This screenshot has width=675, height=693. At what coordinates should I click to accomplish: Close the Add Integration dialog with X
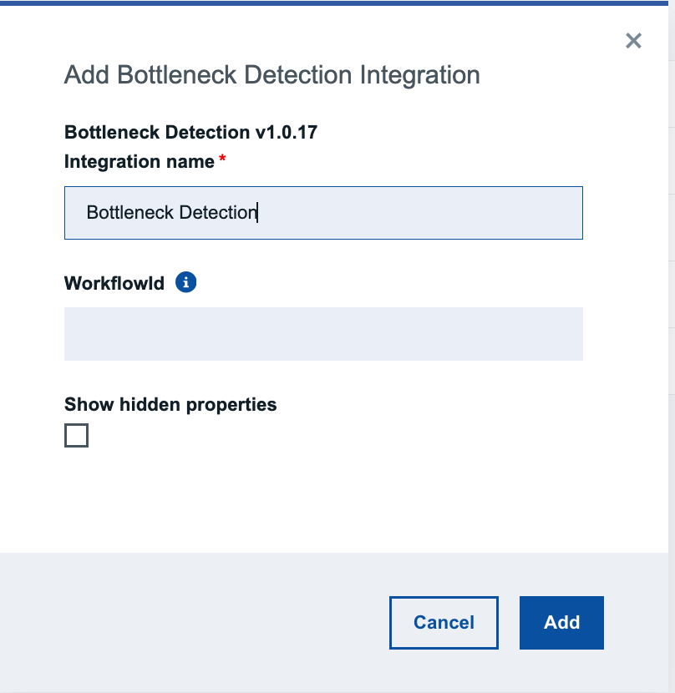pyautogui.click(x=633, y=41)
